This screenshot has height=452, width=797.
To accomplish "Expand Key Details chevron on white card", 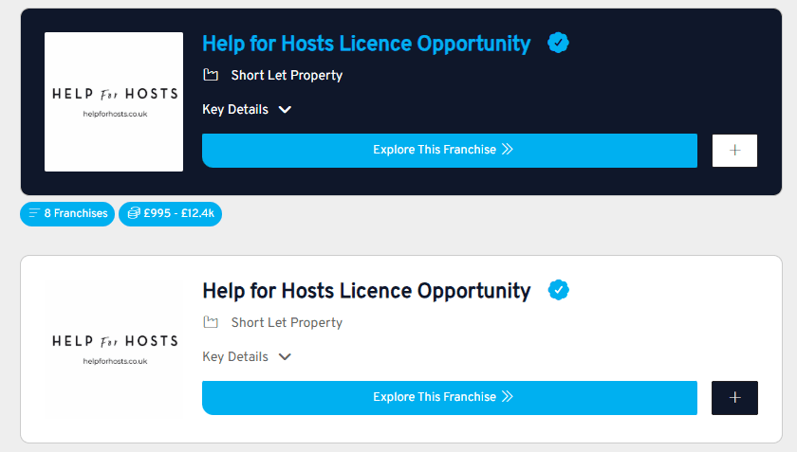I will [x=286, y=357].
